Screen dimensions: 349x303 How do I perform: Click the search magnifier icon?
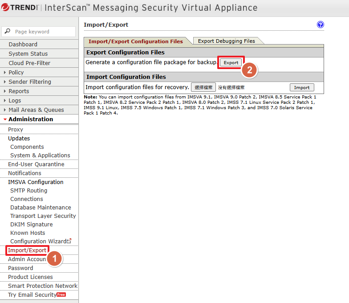click(8, 32)
